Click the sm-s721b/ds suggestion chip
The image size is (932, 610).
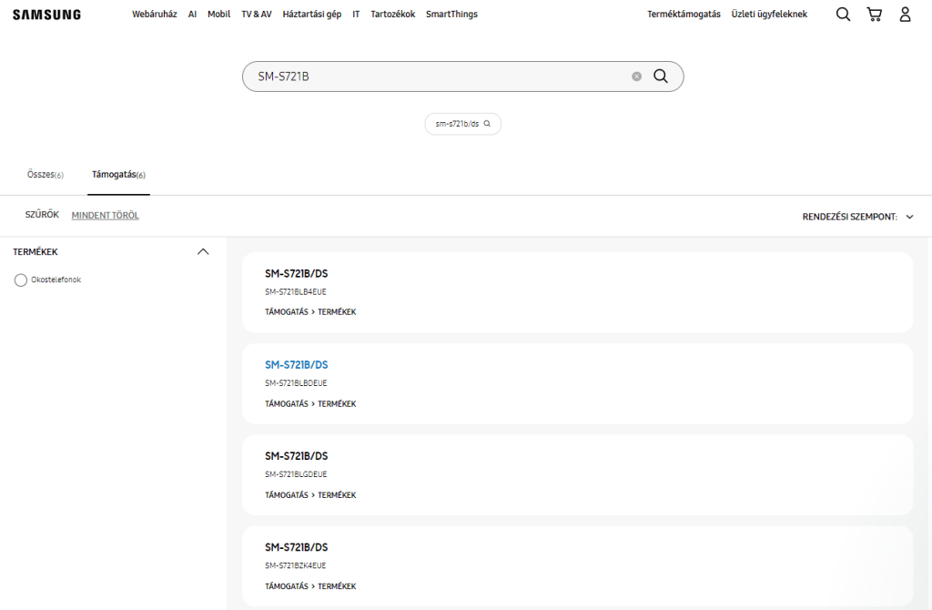coord(462,124)
